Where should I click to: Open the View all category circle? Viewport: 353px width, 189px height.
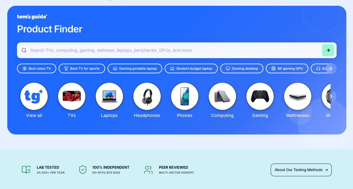[x=34, y=96]
